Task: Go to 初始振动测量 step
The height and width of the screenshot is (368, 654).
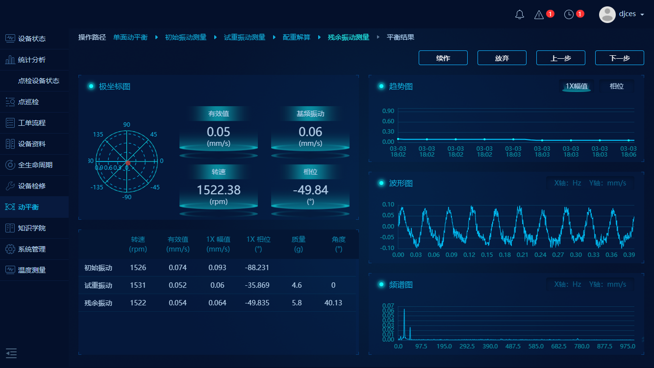Action: pyautogui.click(x=186, y=37)
